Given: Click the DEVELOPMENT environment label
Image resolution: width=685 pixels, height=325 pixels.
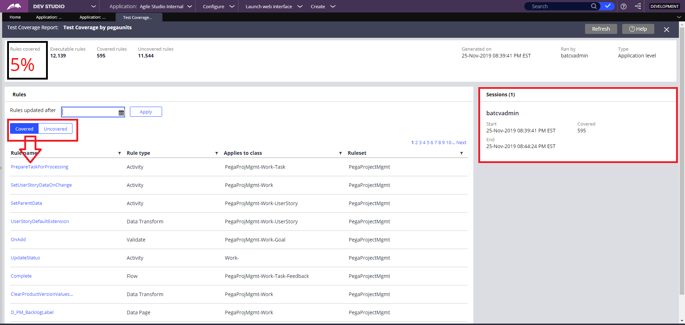Looking at the screenshot, I should coord(664,6).
